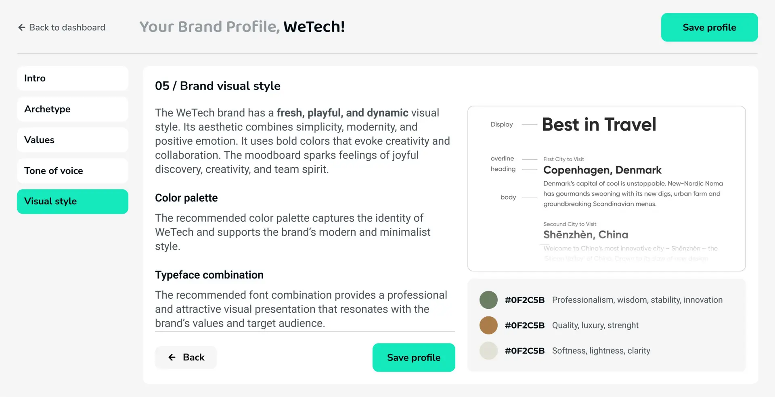Click the hex code beside Quality, luxury

tap(525, 325)
